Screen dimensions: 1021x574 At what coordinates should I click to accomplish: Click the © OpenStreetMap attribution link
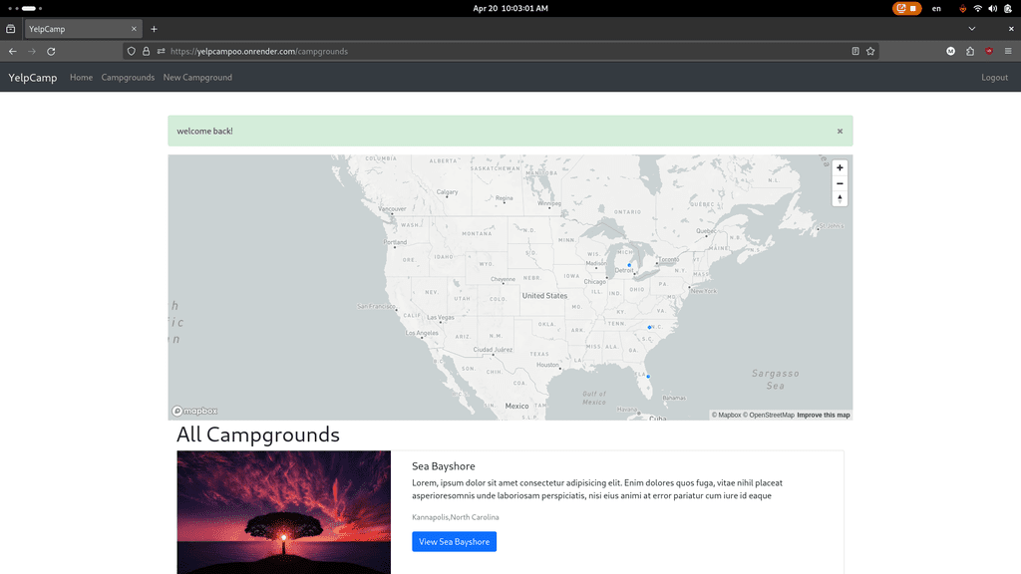pos(769,416)
